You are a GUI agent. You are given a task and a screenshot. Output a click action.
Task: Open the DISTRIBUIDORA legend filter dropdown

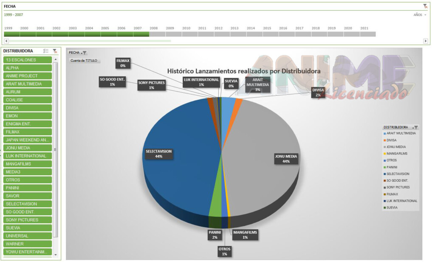pos(415,127)
